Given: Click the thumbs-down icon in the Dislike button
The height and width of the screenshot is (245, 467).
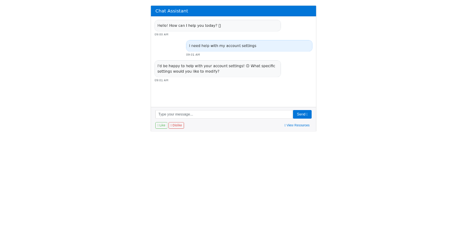Looking at the screenshot, I should [x=171, y=125].
